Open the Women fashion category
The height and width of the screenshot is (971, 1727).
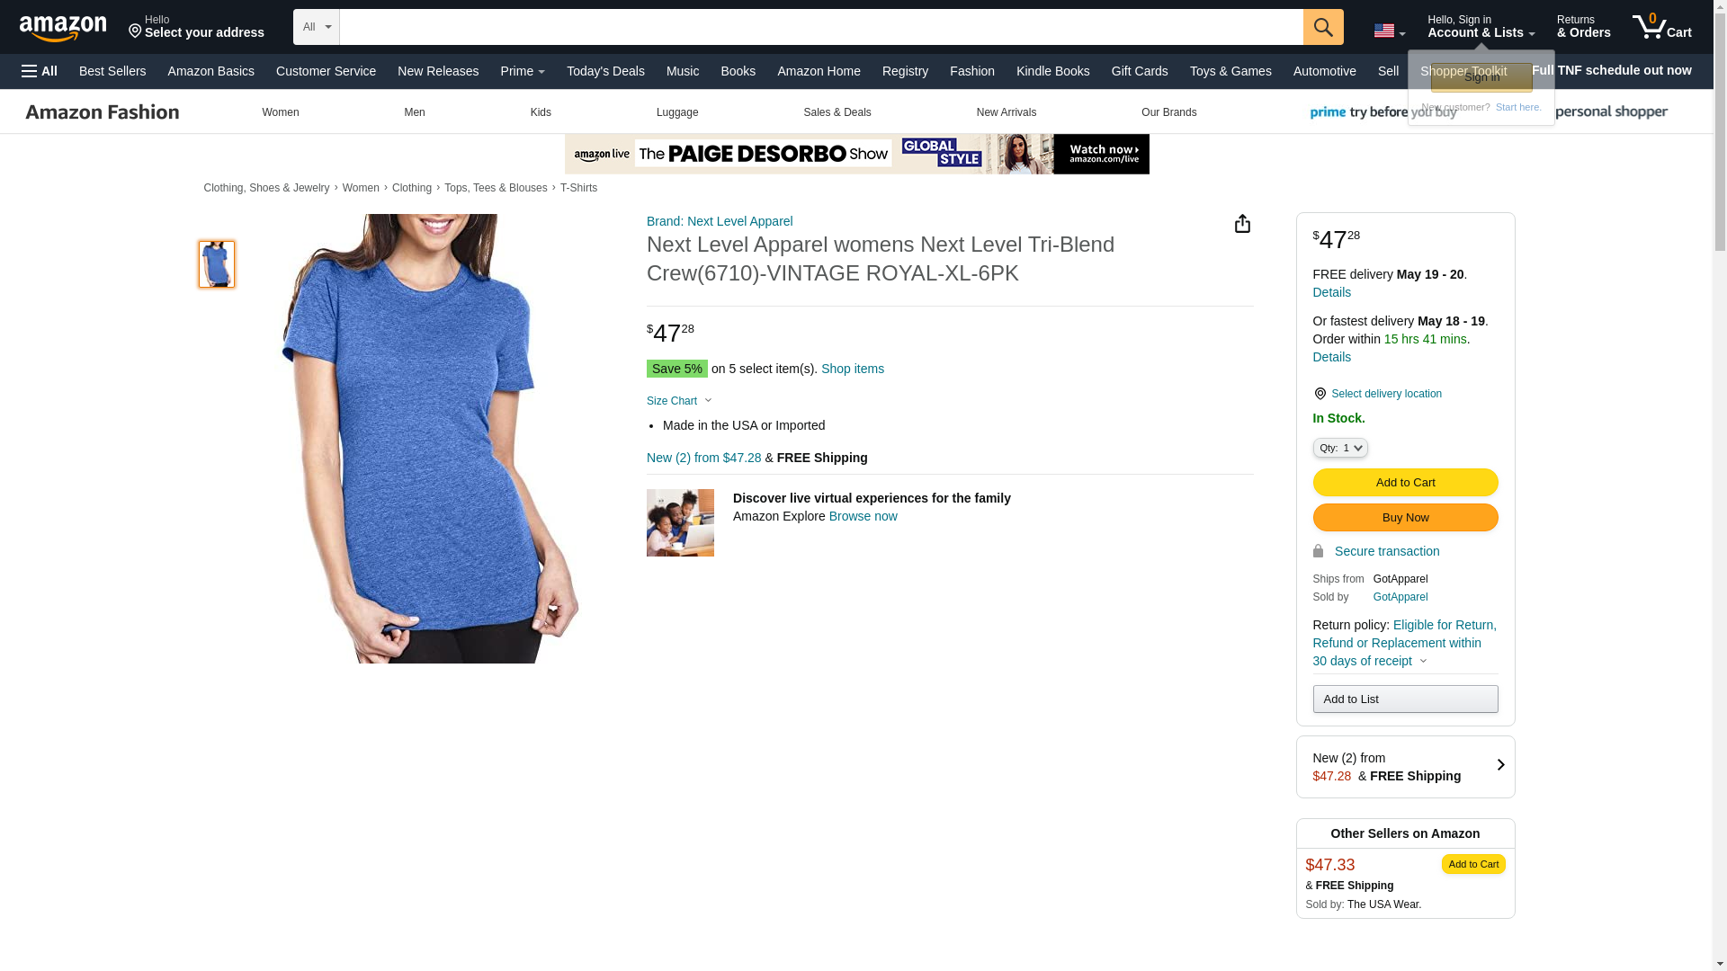click(280, 112)
